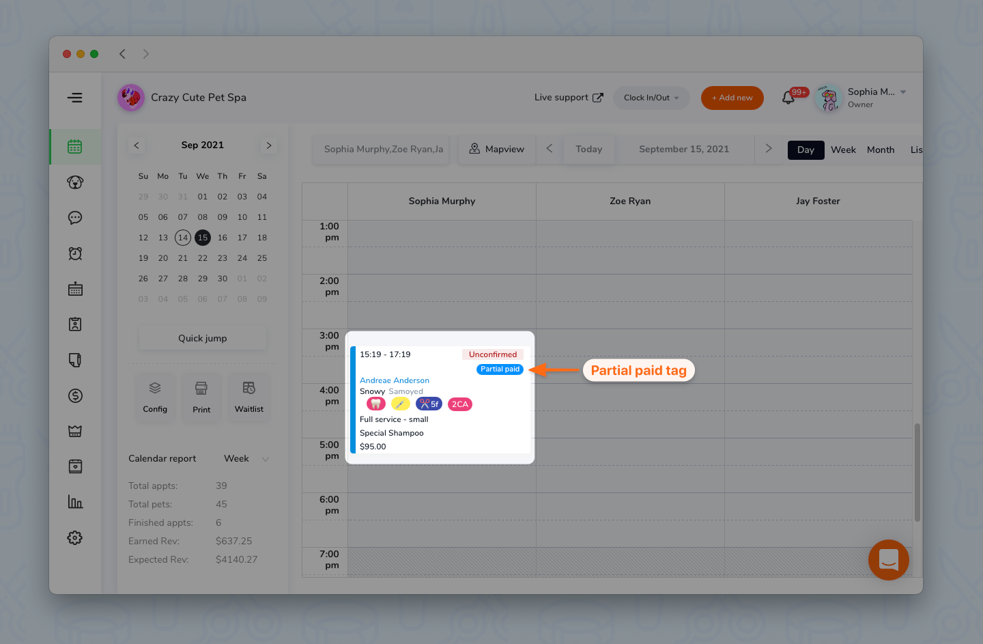Click the appointment price $95.00
The image size is (983, 644).
pos(373,447)
